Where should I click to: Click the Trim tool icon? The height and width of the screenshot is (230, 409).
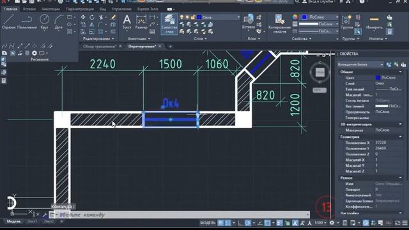pyautogui.click(x=101, y=17)
